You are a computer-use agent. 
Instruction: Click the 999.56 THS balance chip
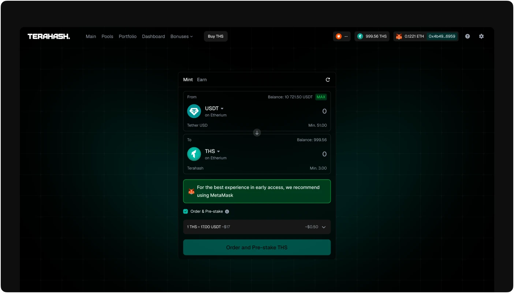[372, 36]
